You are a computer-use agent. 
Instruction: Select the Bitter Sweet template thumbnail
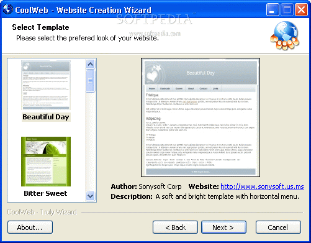pos(46,162)
